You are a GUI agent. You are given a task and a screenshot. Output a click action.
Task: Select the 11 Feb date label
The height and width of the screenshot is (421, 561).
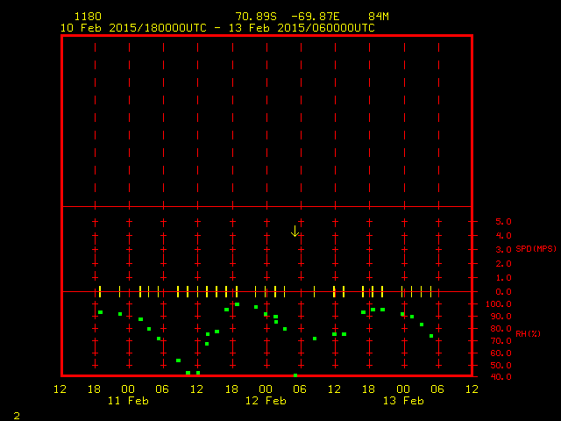128,401
